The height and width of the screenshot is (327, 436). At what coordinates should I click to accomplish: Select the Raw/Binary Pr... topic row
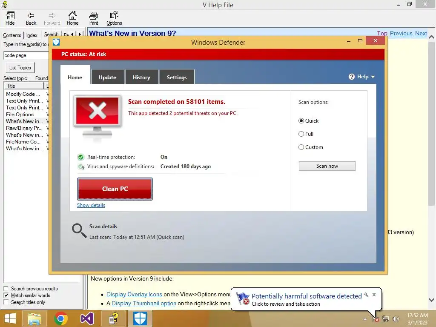[x=24, y=128]
